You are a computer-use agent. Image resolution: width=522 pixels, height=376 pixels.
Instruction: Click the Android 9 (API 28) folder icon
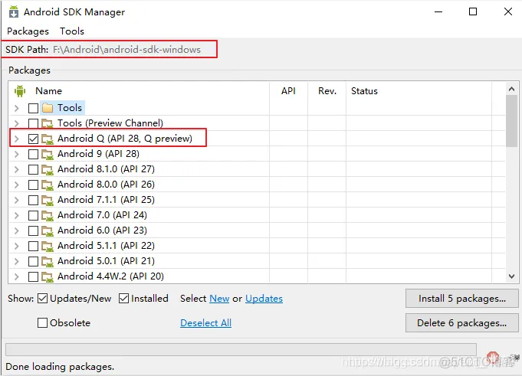coord(48,154)
